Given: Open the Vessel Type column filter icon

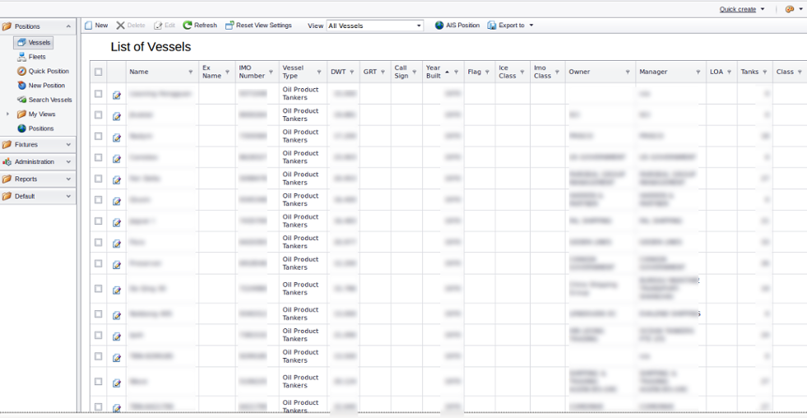Looking at the screenshot, I should (x=319, y=72).
